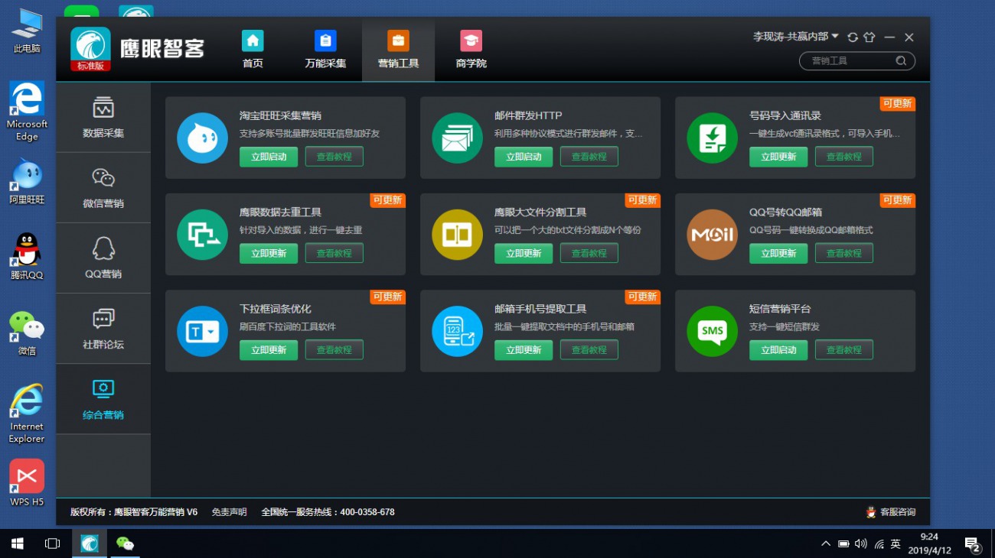Show hidden system tray icons
This screenshot has width=995, height=558.
click(825, 544)
